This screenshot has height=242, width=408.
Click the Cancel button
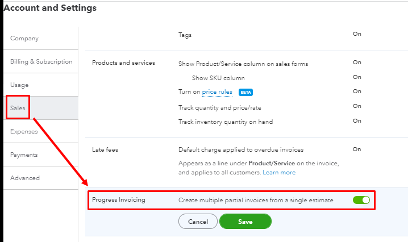coord(198,222)
